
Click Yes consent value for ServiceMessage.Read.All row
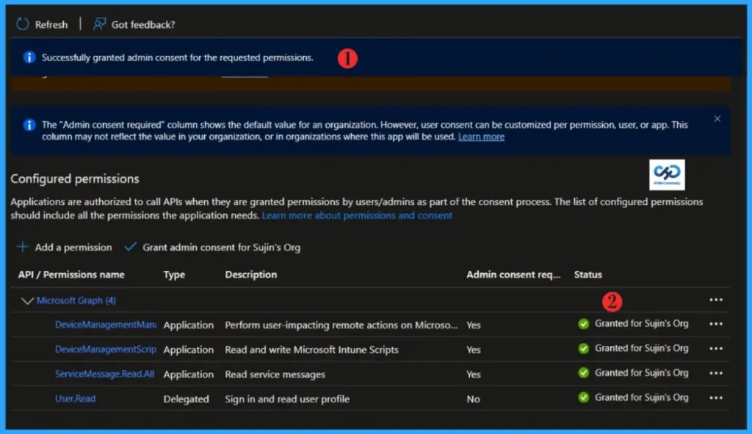point(474,375)
